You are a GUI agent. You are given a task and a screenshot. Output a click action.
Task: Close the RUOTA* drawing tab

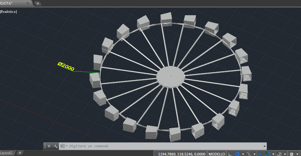[x=28, y=3]
